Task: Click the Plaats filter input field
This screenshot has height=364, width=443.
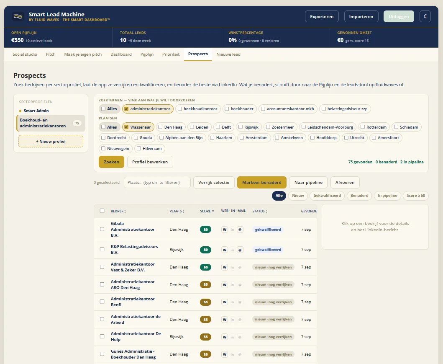Action: [x=157, y=183]
